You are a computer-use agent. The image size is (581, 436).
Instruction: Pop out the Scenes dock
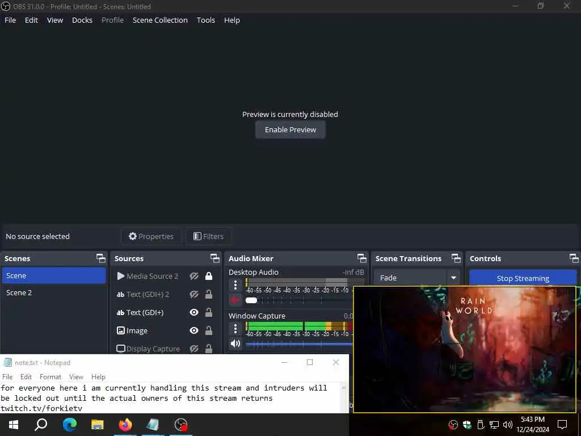click(101, 258)
